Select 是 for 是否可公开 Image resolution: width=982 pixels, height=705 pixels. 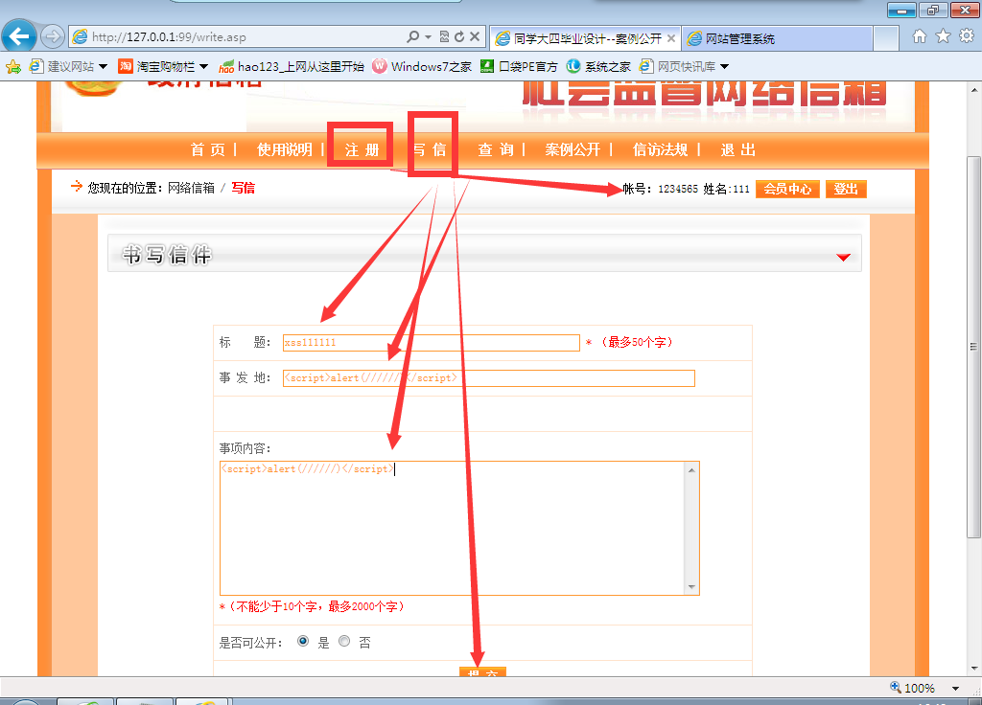pyautogui.click(x=303, y=641)
